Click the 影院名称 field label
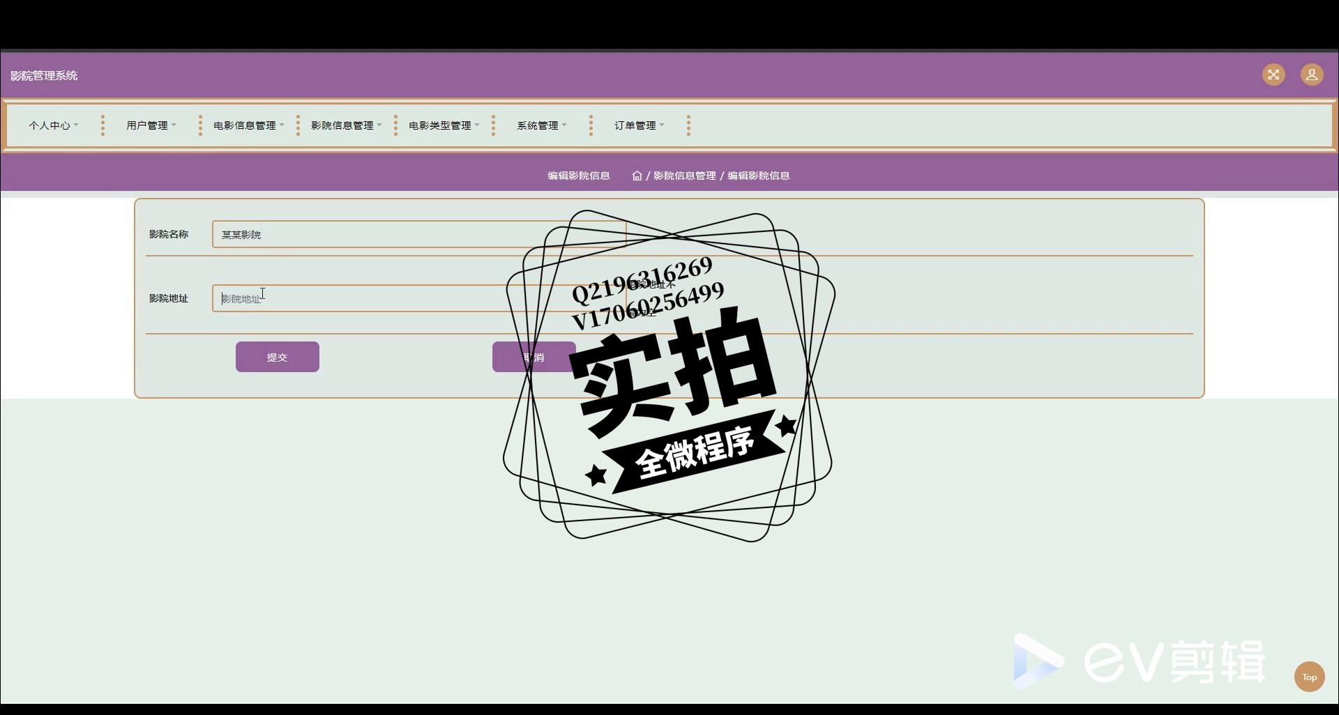 (169, 234)
